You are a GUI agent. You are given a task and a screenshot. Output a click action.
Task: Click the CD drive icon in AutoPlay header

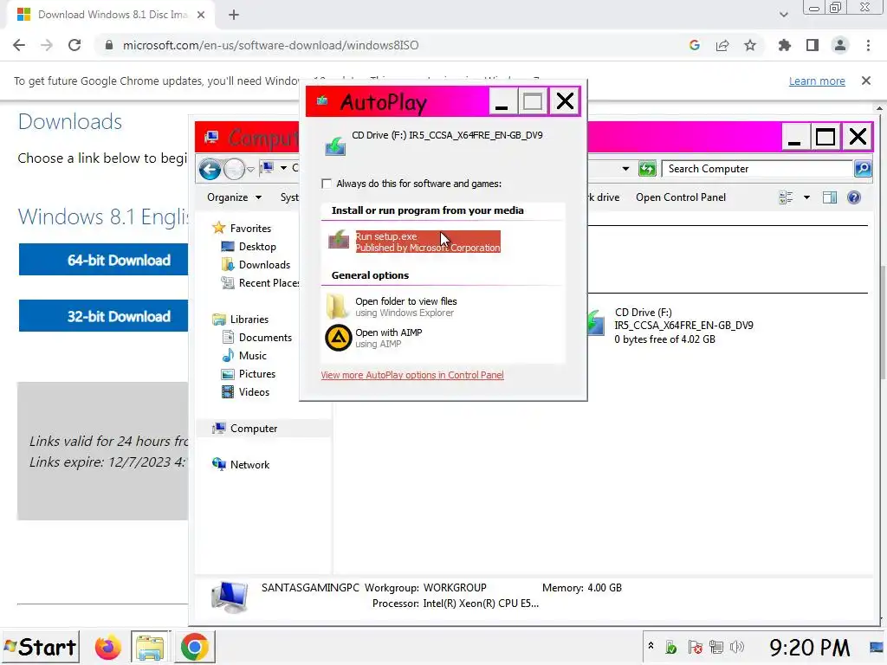(335, 146)
